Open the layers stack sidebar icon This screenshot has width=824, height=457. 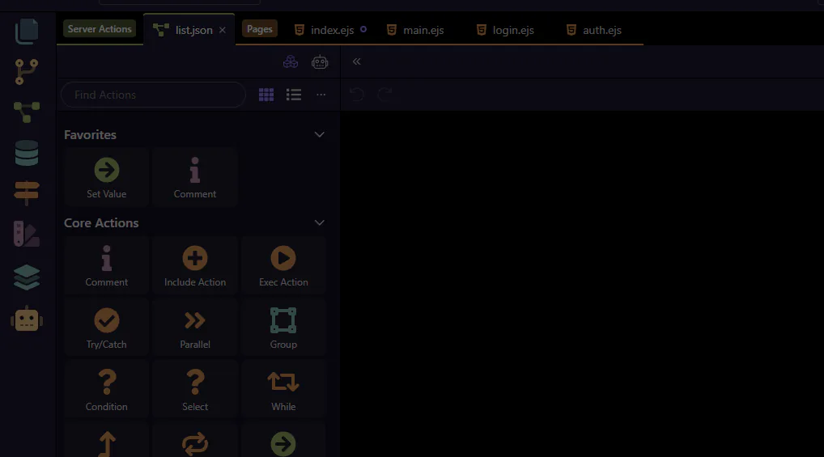[x=27, y=277]
